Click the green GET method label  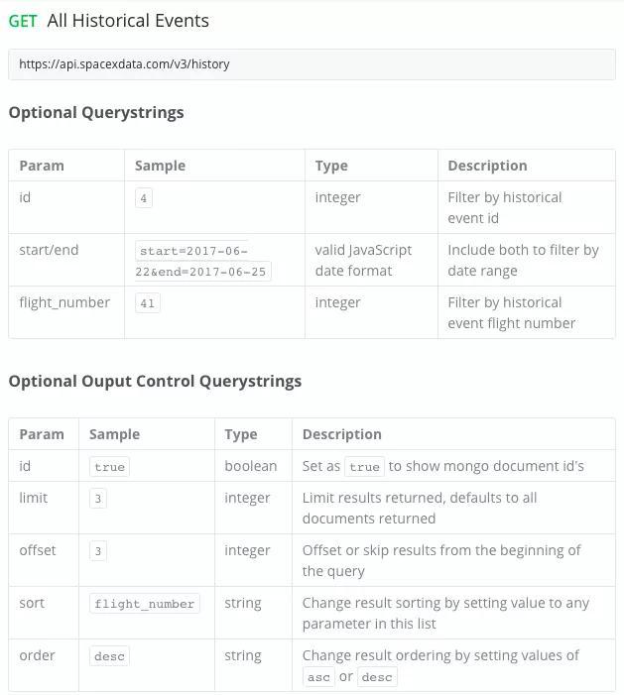click(23, 21)
